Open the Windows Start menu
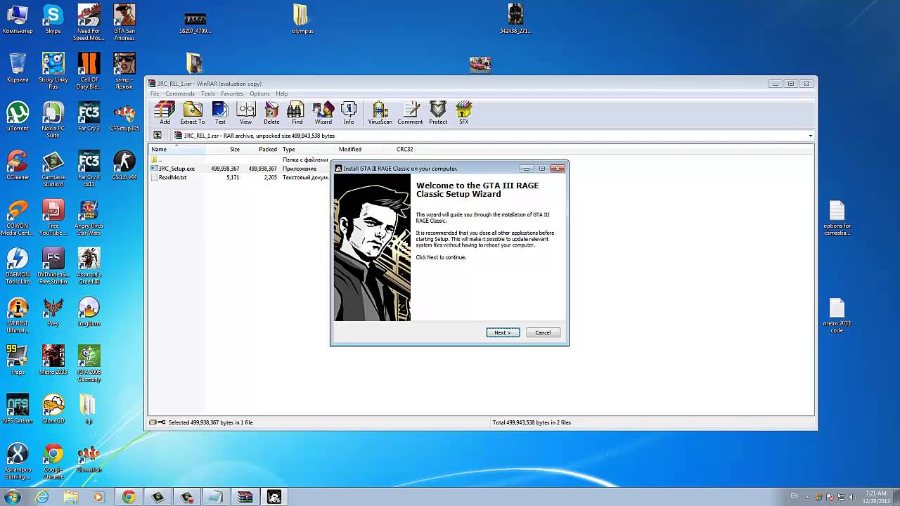The image size is (900, 506). [x=13, y=497]
